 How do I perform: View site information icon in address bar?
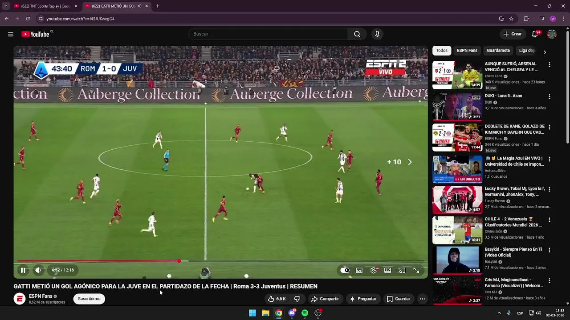[x=41, y=19]
